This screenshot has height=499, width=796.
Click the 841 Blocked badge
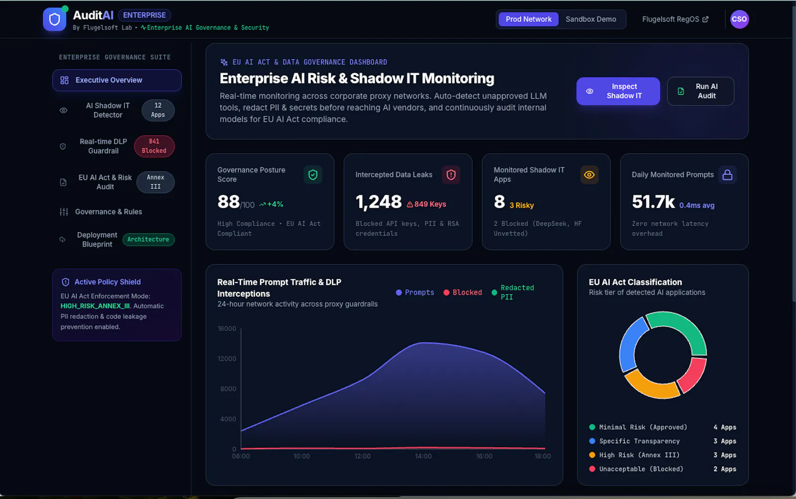(154, 146)
